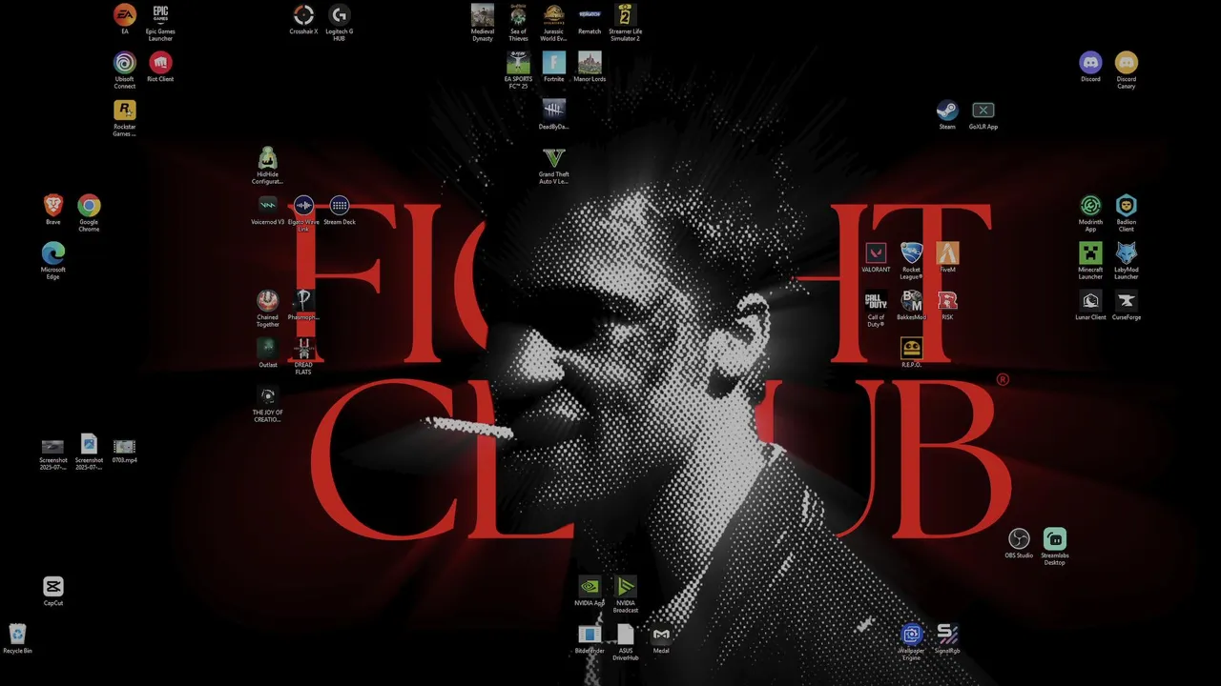
Task: Open Modrinth App icon
Action: [1090, 206]
